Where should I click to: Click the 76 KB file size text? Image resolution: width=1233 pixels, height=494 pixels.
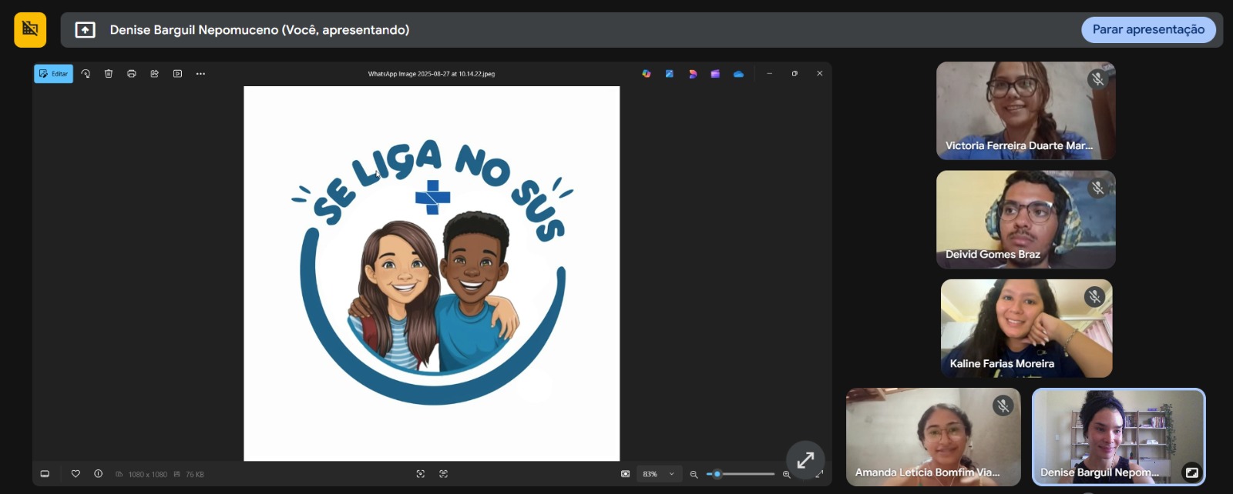(194, 475)
